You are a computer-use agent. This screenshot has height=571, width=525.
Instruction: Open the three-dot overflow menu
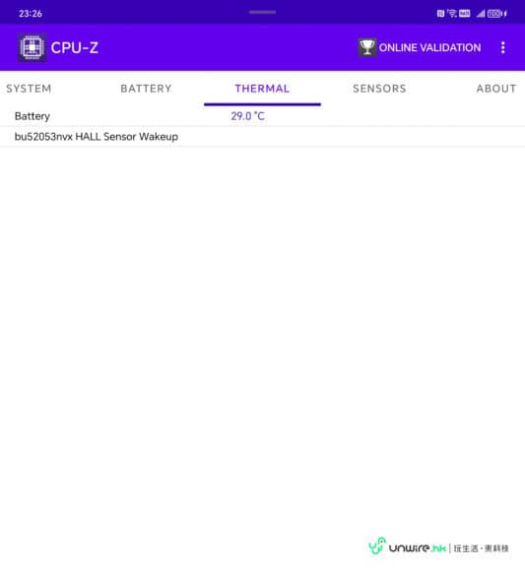(x=502, y=47)
